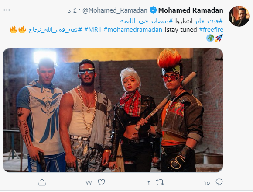Open the #فري_فاير hashtag
The height and width of the screenshot is (192, 253).
(209, 21)
